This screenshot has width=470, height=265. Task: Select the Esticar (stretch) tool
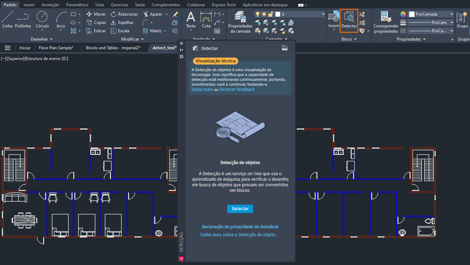click(x=96, y=31)
